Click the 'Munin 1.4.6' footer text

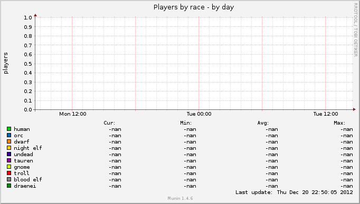pos(180,198)
